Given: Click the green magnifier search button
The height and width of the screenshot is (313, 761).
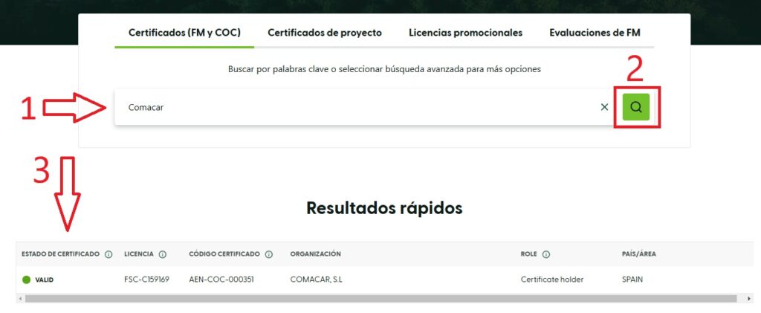Looking at the screenshot, I should click(636, 107).
